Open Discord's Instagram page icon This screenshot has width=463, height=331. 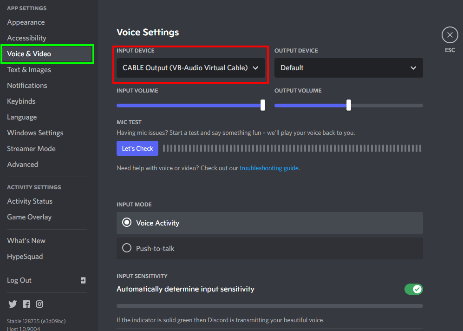click(x=39, y=304)
